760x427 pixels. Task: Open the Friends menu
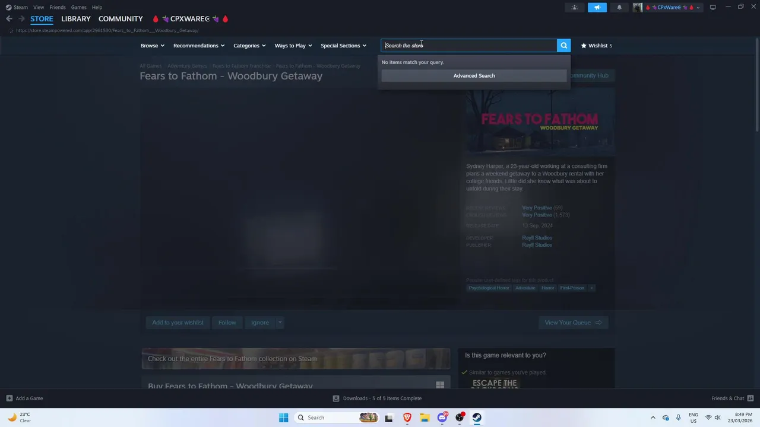[x=58, y=7]
